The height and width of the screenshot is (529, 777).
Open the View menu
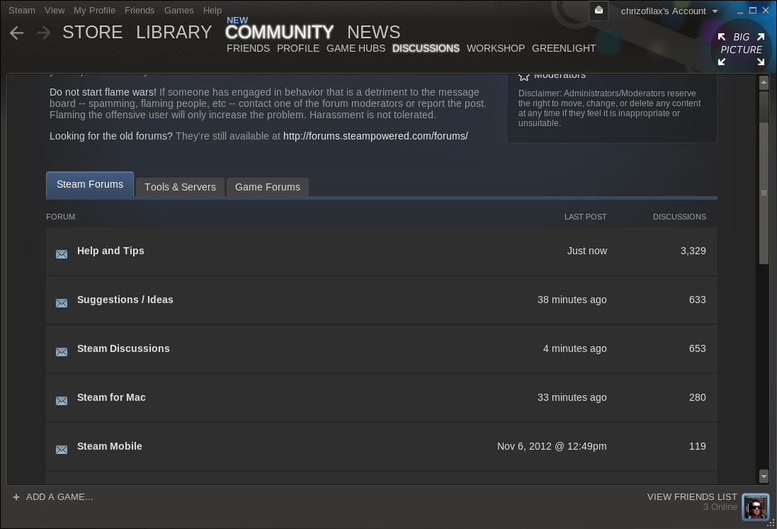coord(55,11)
